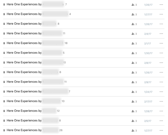Click the ellipsis on the 2/5/17 row
The height and width of the screenshot is (135, 168).
pos(161,121)
